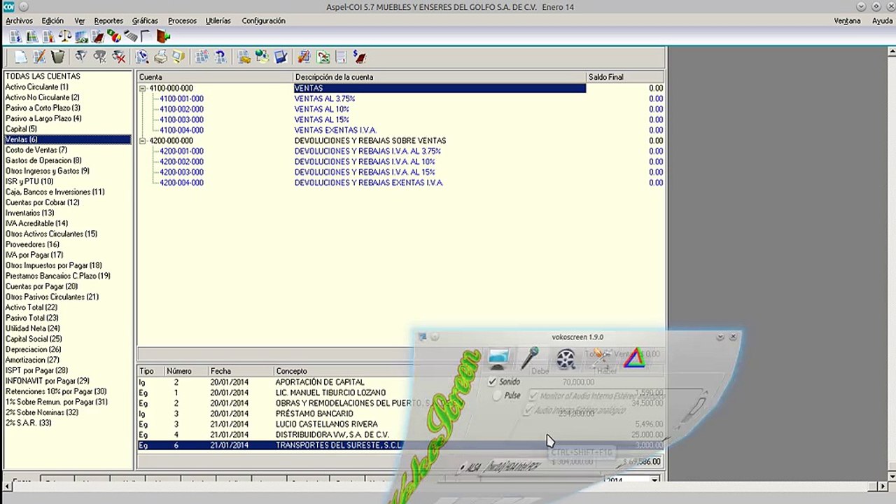
Task: Click the first accounts catalog icon in the top toolbar
Action: [x=15, y=36]
